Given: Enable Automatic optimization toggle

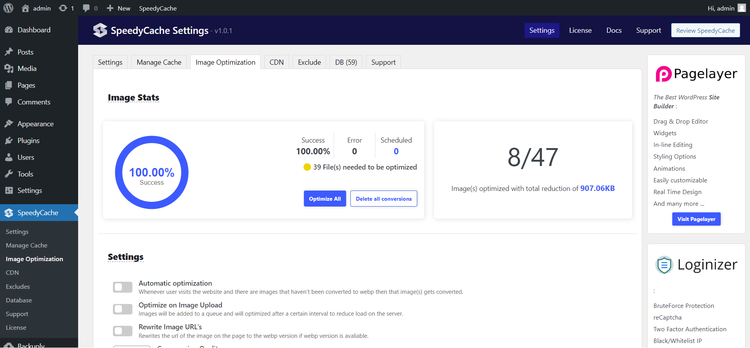Looking at the screenshot, I should tap(123, 287).
